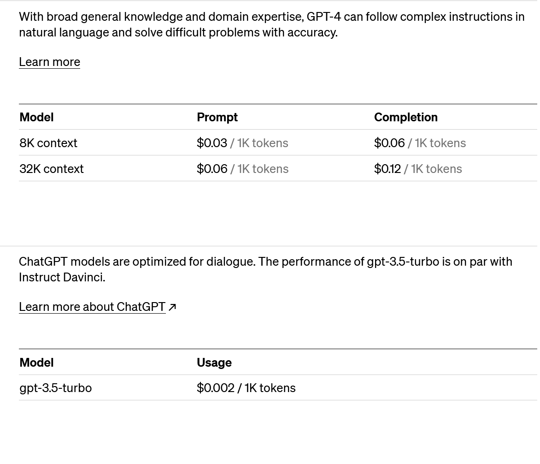Click the ChatGPT models description paragraph
Image resolution: width=540 pixels, height=464 pixels.
click(x=265, y=269)
